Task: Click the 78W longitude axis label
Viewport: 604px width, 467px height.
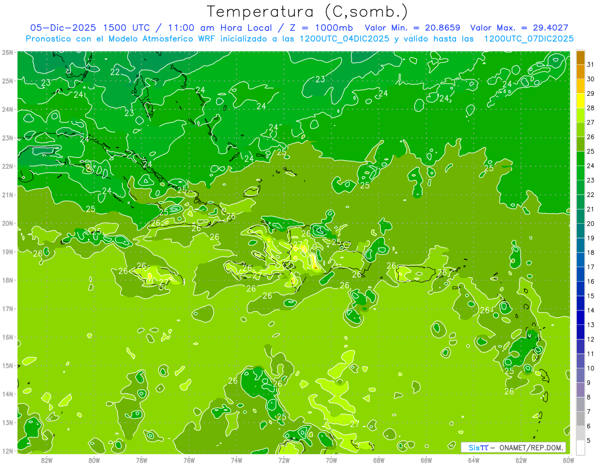Action: coord(141,460)
